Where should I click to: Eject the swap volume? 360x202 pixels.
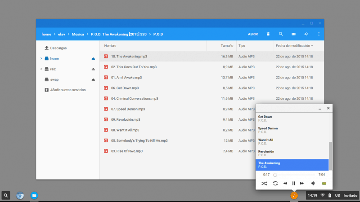click(x=93, y=79)
